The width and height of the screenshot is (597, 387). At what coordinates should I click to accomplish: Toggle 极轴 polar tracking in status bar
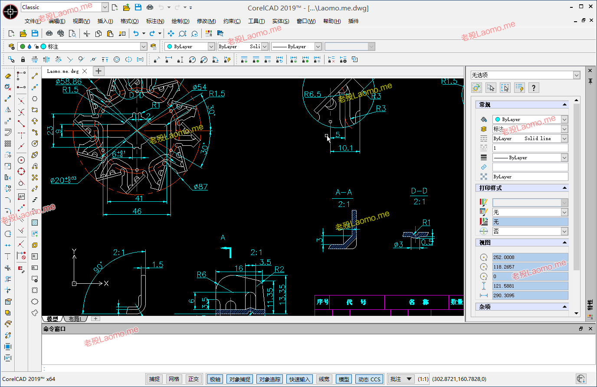pyautogui.click(x=215, y=379)
